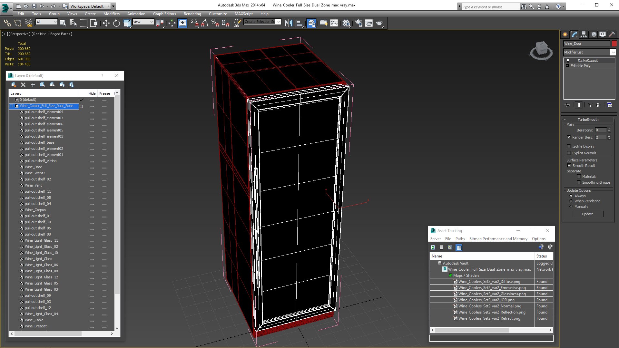Screen dimensions: 619x348
Task: Activate the Select and Move tool
Action: pyautogui.click(x=106, y=23)
